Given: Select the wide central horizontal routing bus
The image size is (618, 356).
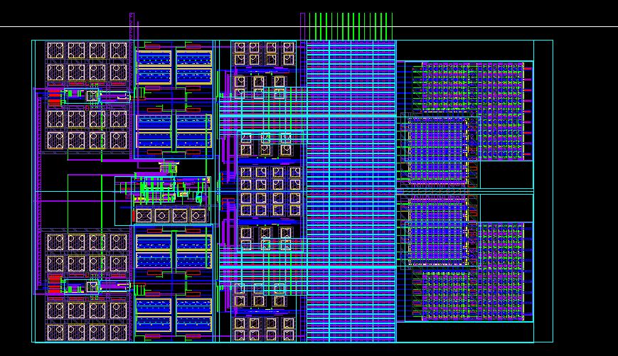Looking at the screenshot, I should pos(351,190).
